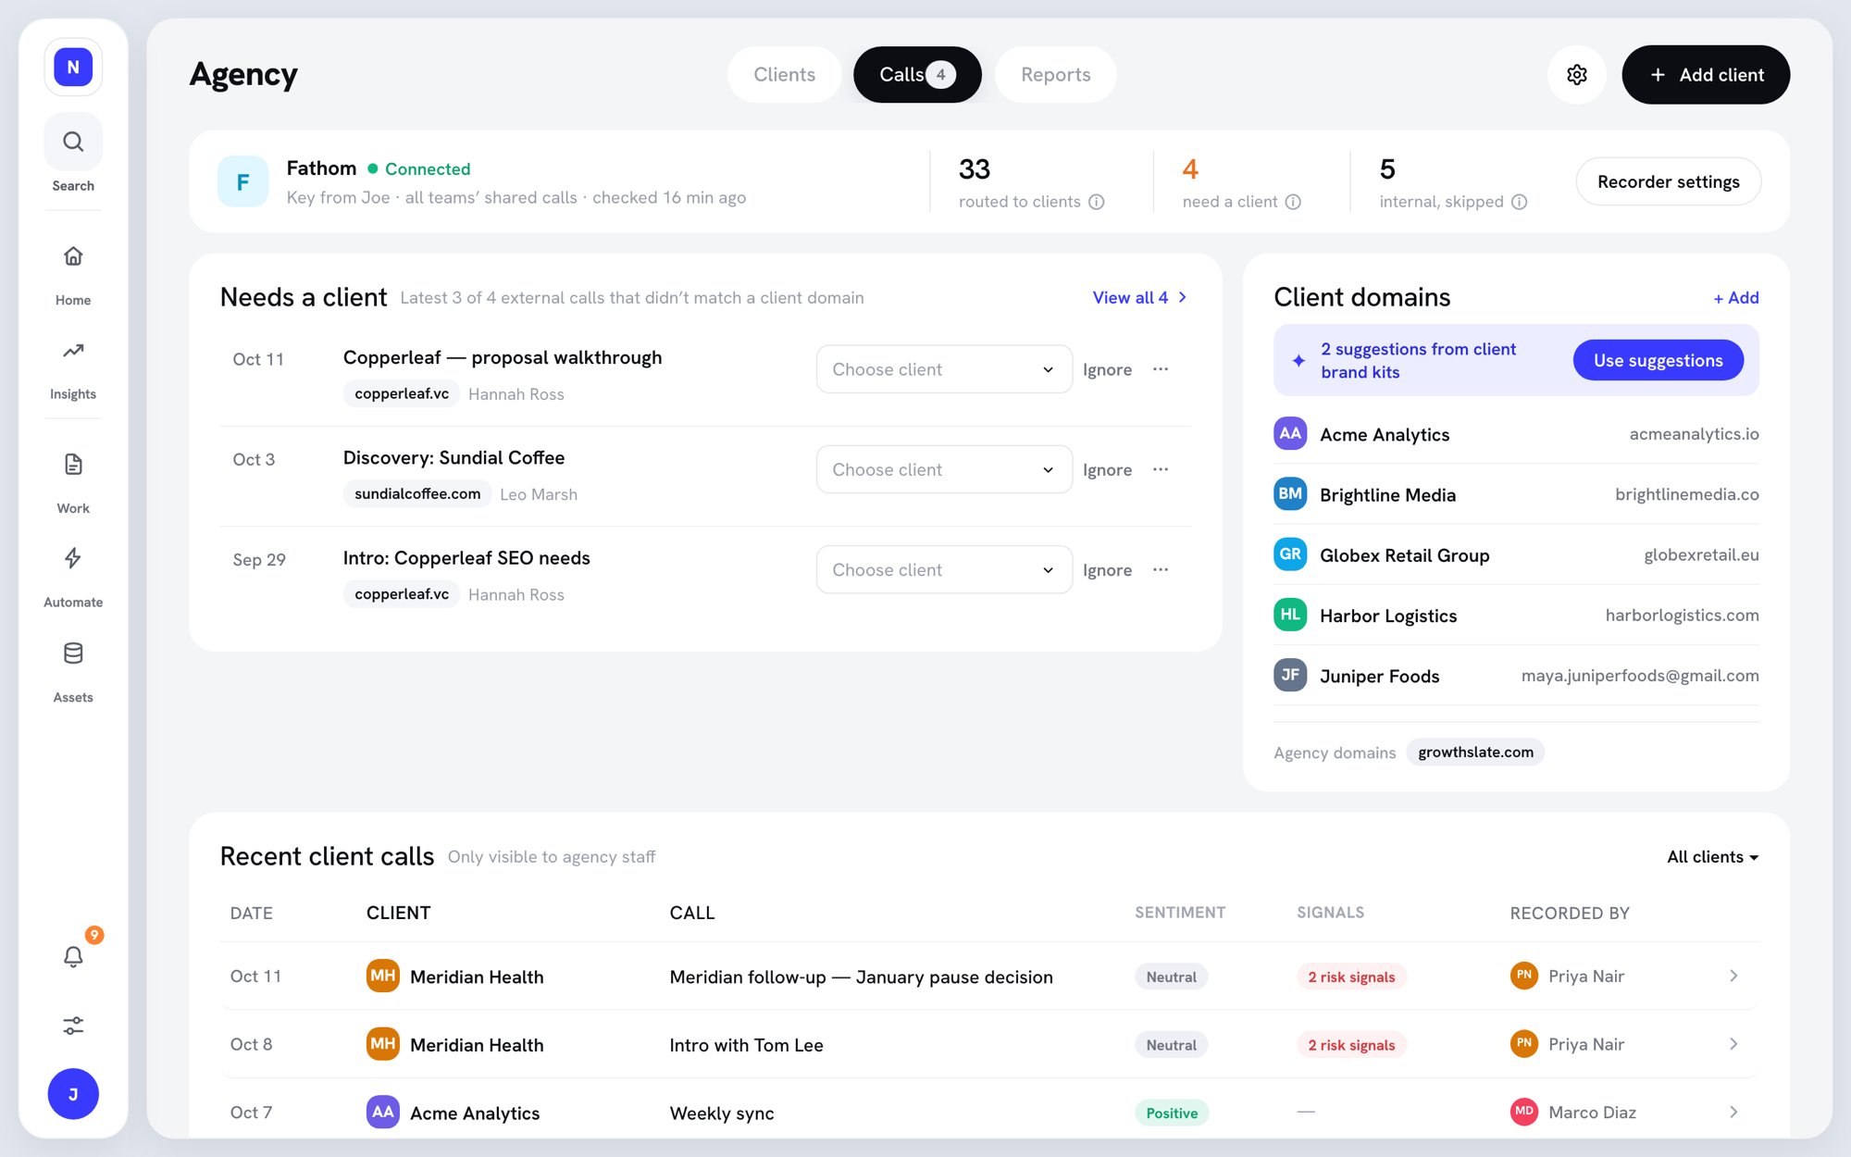1851x1157 pixels.
Task: Click Use suggestions button
Action: 1658,360
